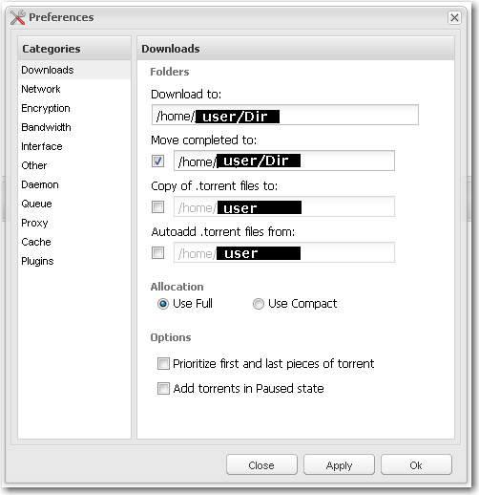Open the Network category
This screenshot has width=479, height=495.
[74, 89]
